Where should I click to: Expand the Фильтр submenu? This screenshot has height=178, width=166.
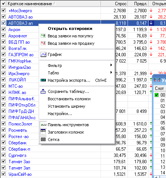tap(77, 66)
